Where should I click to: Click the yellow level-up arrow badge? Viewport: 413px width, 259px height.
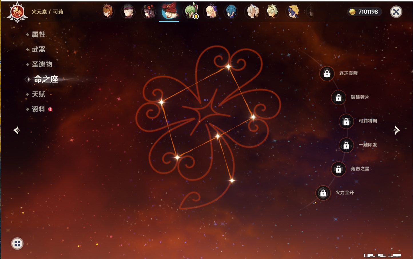click(x=196, y=17)
